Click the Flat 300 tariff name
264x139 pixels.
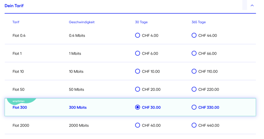click(x=20, y=108)
